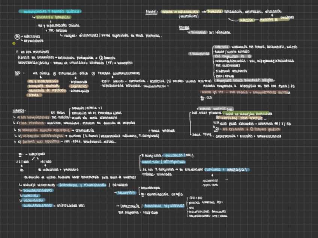The width and height of the screenshot is (318, 238).
Task: Click the heading 'exploración física'
Action: click(73, 73)
